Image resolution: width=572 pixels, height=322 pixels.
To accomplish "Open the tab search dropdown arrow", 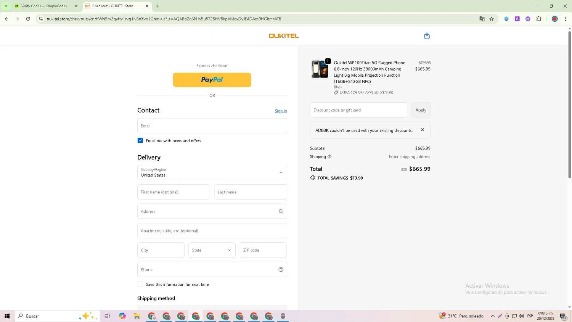I will click(x=6, y=6).
